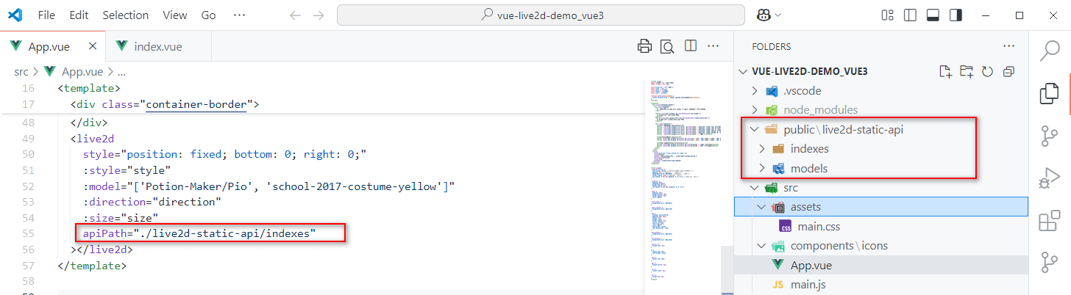Toggle the secondary side bar layout icon

[956, 15]
